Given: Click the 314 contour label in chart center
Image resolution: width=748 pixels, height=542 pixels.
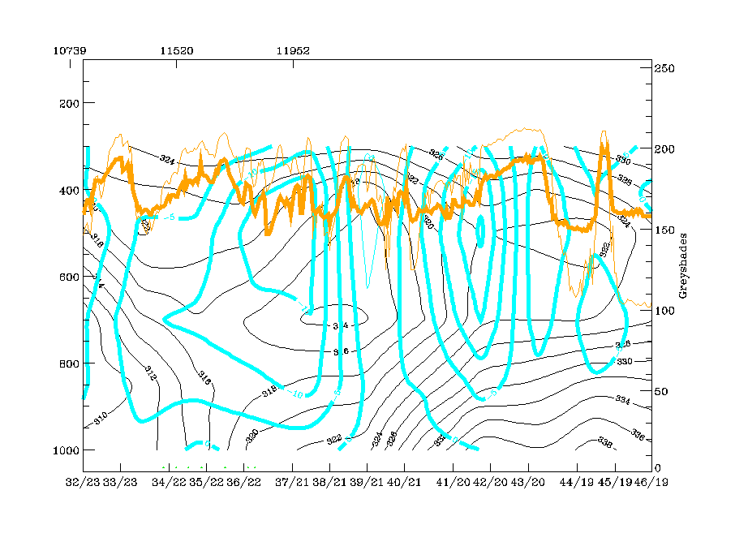Looking at the screenshot, I should coord(340,325).
